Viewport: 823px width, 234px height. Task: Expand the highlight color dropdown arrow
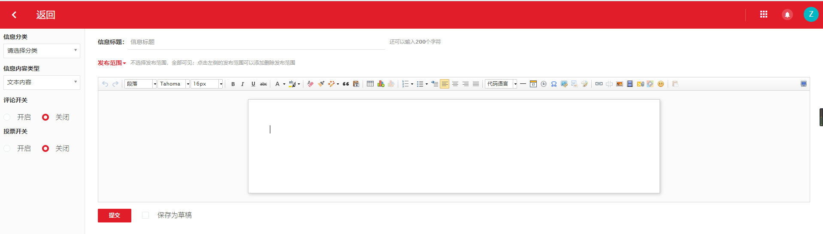pos(299,84)
